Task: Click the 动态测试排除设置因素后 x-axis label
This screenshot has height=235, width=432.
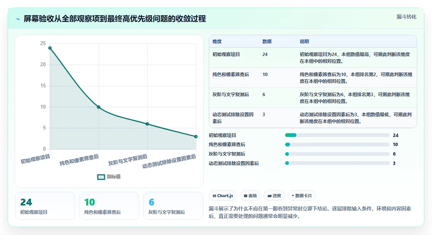Action: coord(169,161)
